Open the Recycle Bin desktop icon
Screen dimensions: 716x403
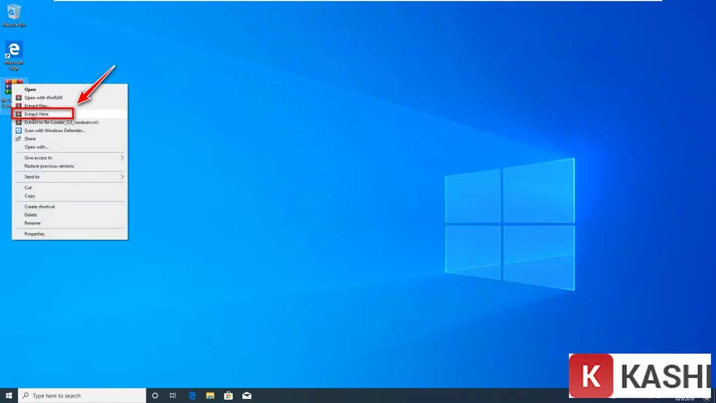click(x=14, y=13)
